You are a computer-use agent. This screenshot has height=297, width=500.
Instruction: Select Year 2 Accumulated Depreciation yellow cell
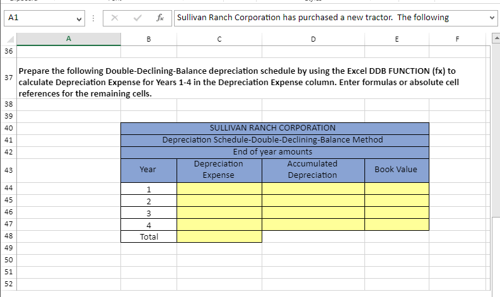point(313,201)
